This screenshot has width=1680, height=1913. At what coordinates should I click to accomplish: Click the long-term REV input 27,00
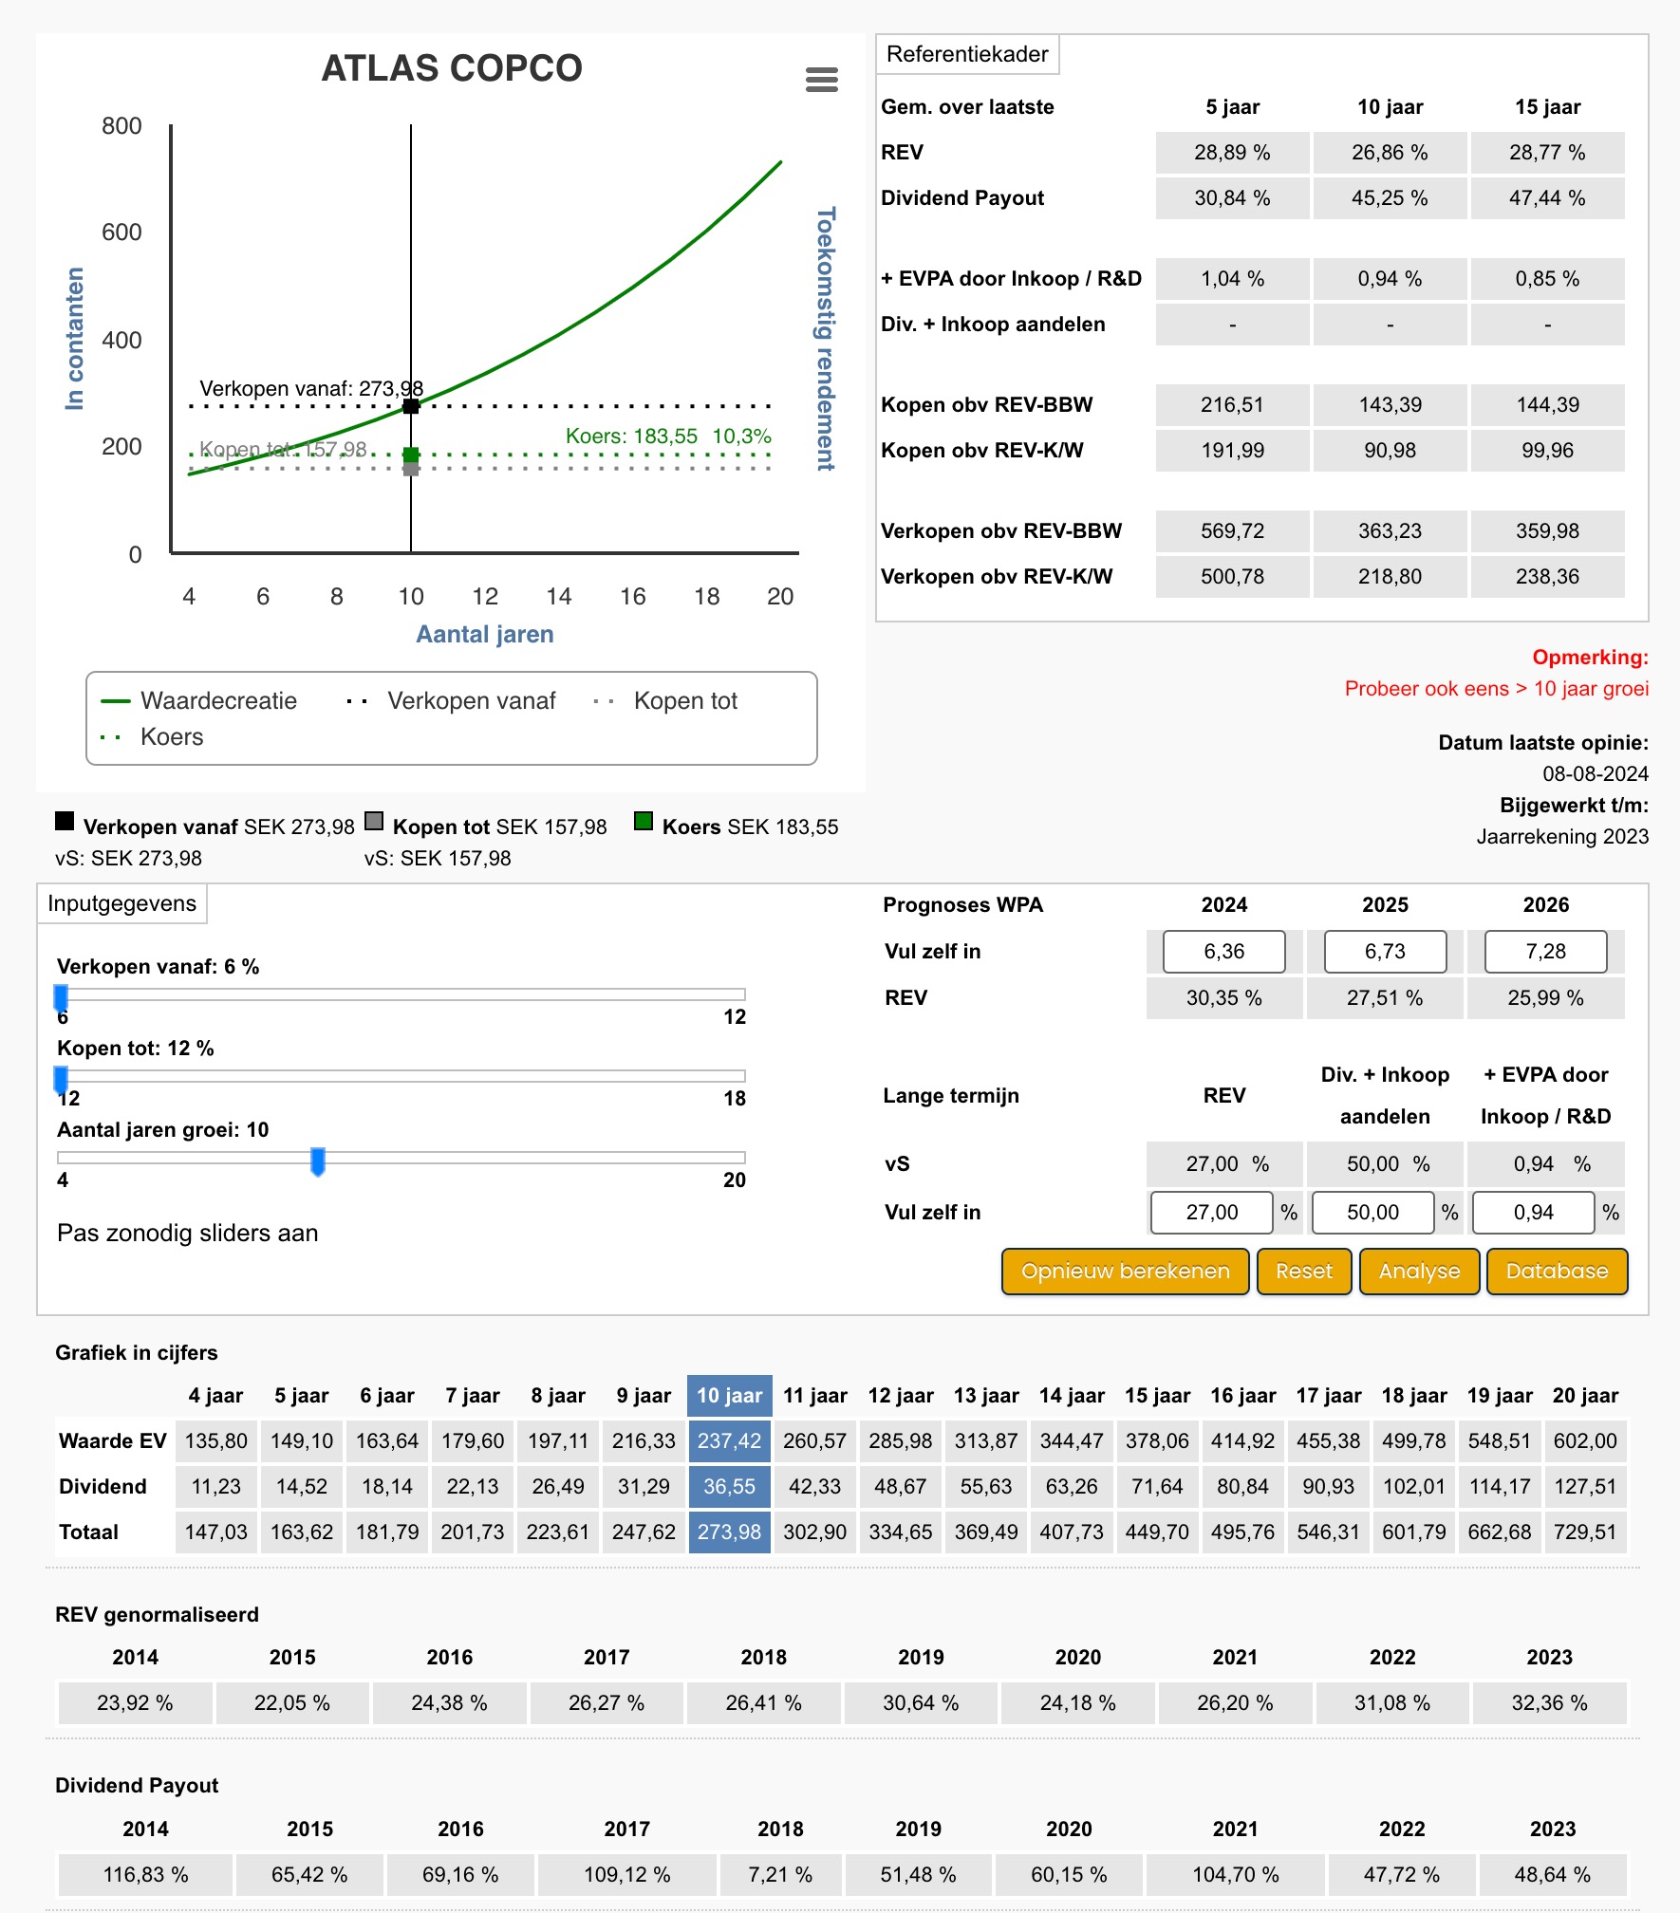click(1212, 1213)
